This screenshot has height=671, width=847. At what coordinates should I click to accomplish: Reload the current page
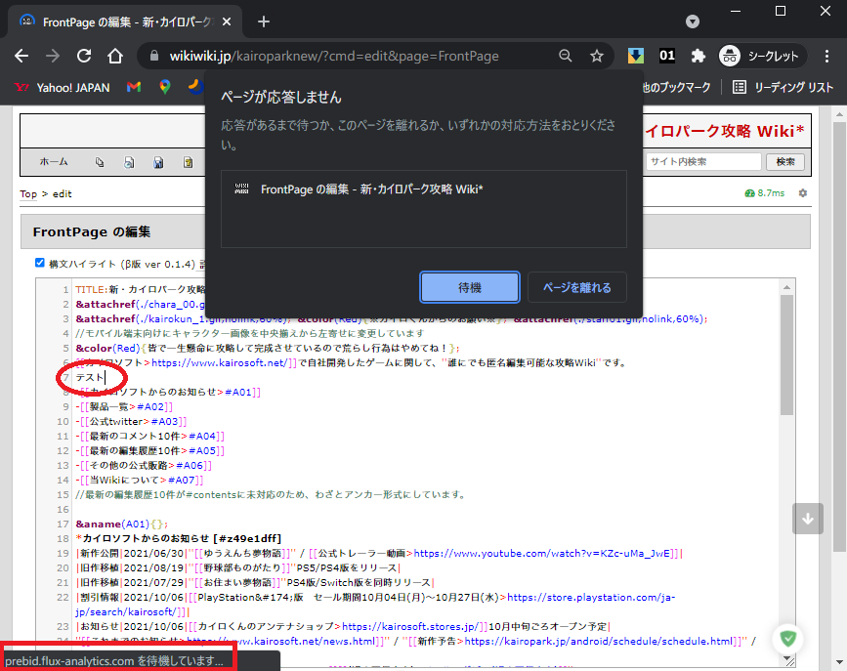(84, 56)
